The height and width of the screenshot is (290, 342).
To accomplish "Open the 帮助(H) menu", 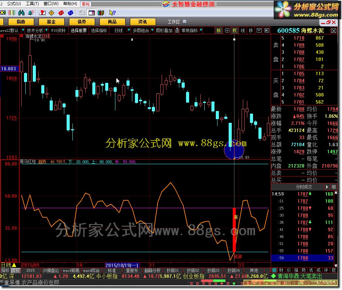I will pos(70,4).
